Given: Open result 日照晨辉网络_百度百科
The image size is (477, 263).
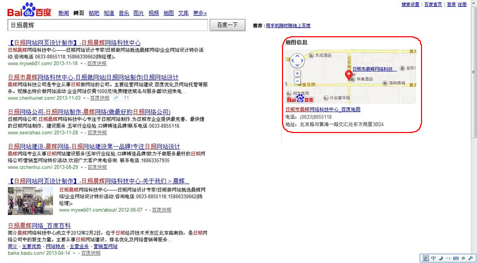Looking at the screenshot, I should coord(39,226).
